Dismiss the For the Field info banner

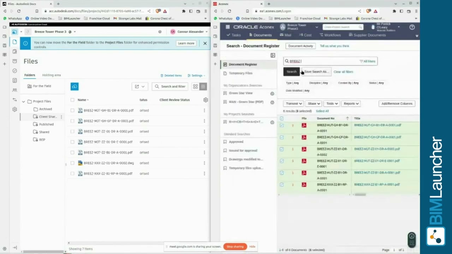[x=205, y=43]
